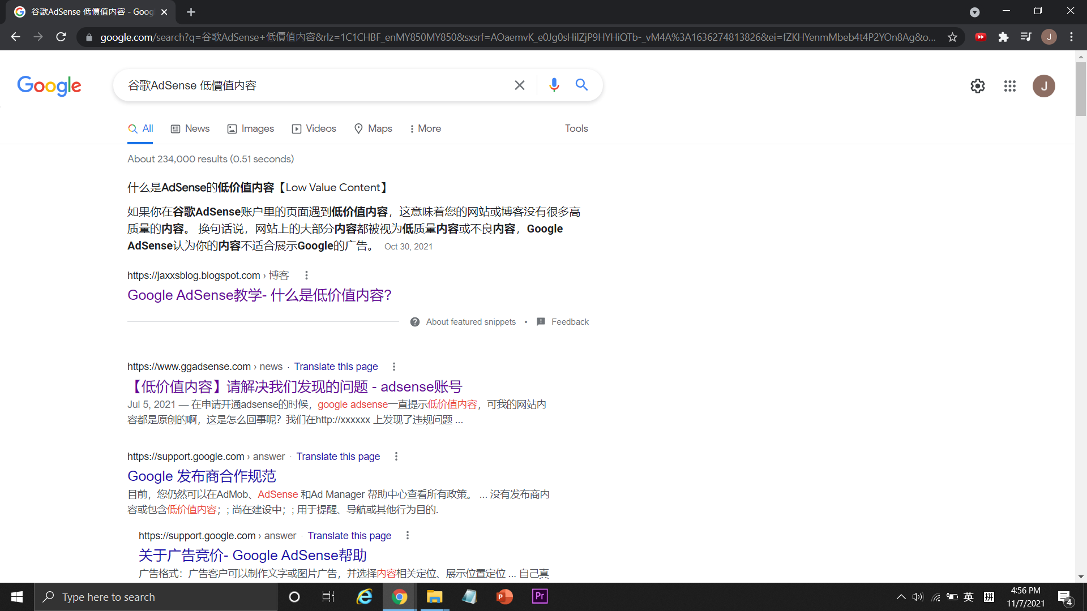Open a new browser tab
This screenshot has height=611, width=1087.
coord(191,12)
